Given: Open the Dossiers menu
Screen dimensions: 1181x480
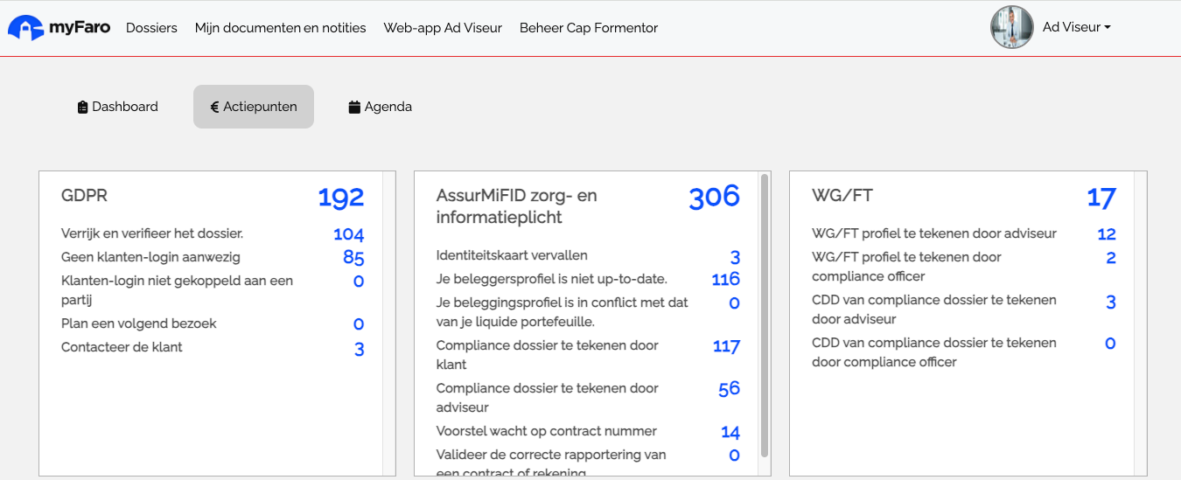Looking at the screenshot, I should (151, 28).
